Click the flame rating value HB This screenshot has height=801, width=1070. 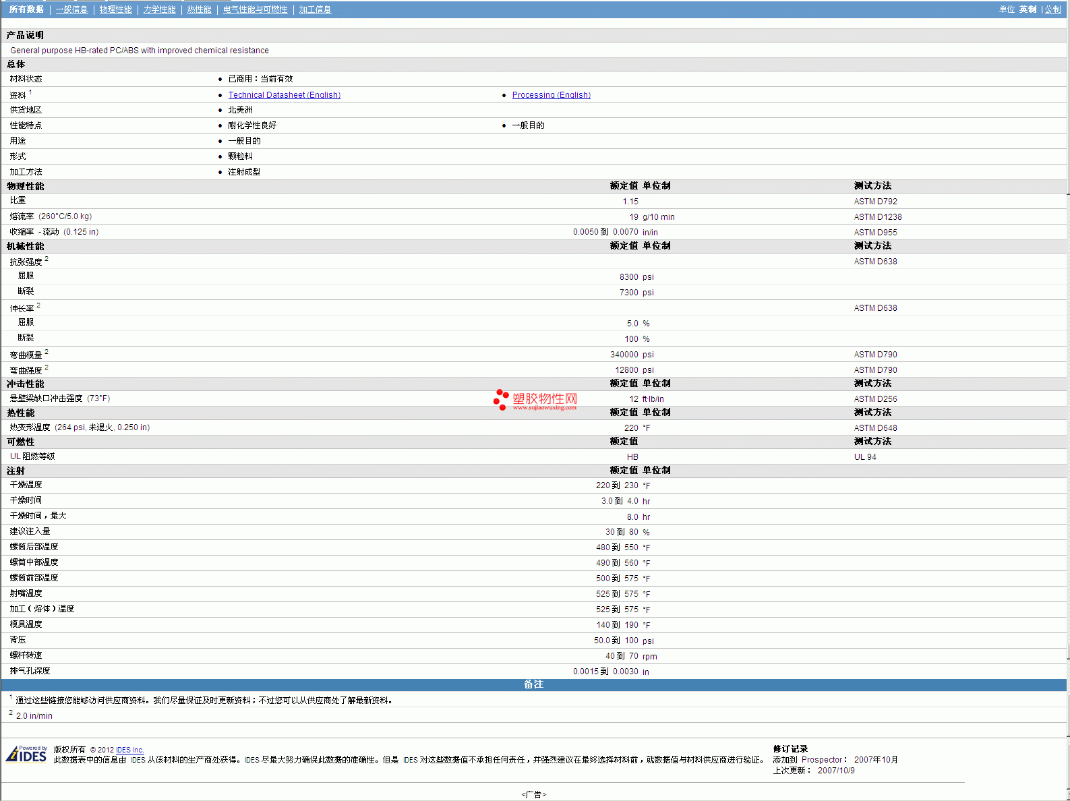(x=632, y=457)
